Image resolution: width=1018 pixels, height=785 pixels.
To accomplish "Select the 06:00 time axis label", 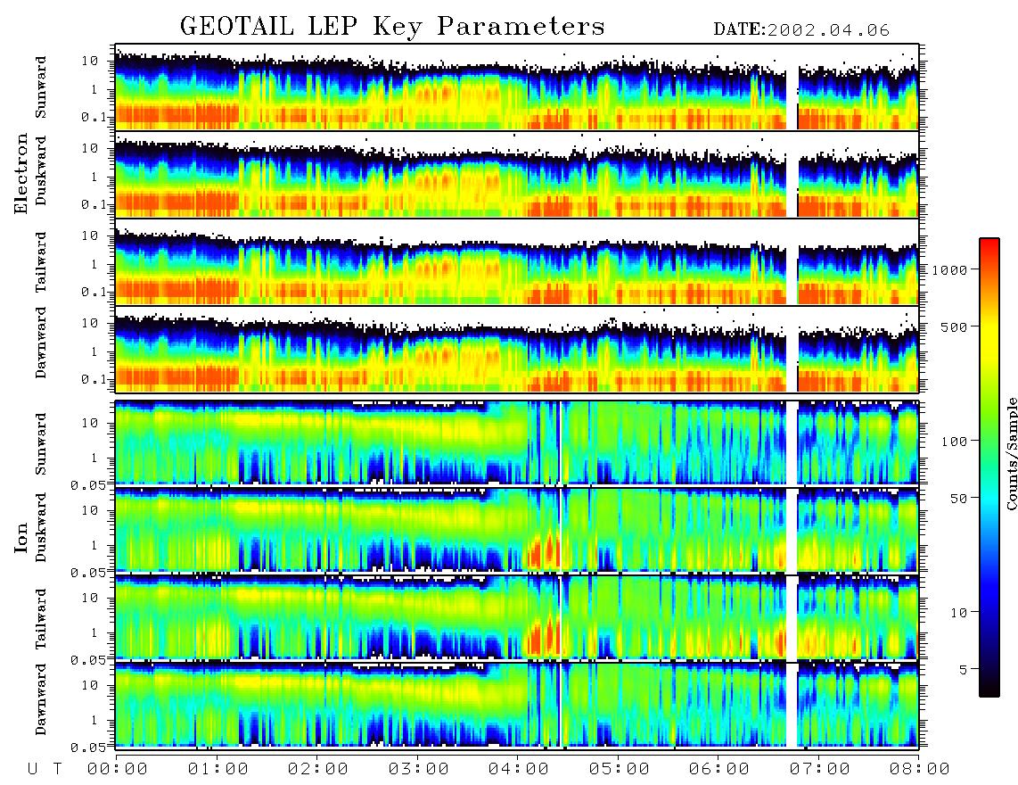I will [719, 769].
